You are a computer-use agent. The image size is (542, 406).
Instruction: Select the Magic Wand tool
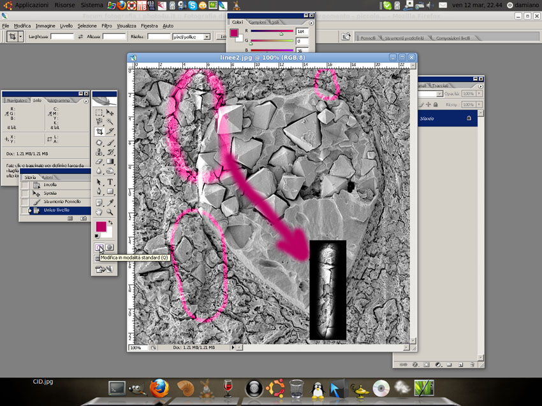point(110,122)
